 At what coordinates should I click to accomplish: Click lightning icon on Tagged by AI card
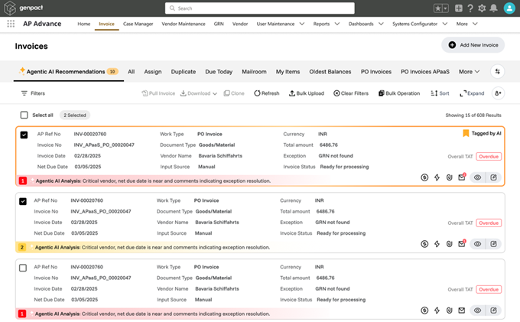click(x=437, y=177)
